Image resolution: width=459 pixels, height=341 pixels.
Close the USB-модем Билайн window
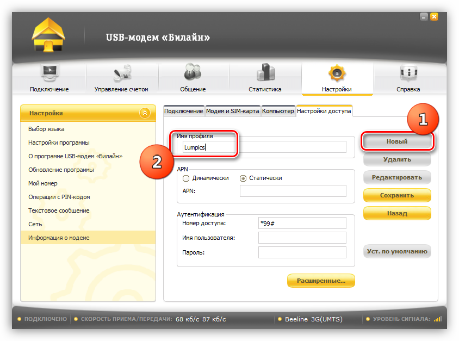click(434, 17)
